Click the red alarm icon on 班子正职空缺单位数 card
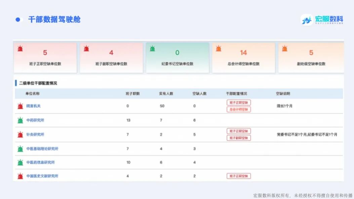Viewport: 354px width, 199px height. tap(21, 49)
